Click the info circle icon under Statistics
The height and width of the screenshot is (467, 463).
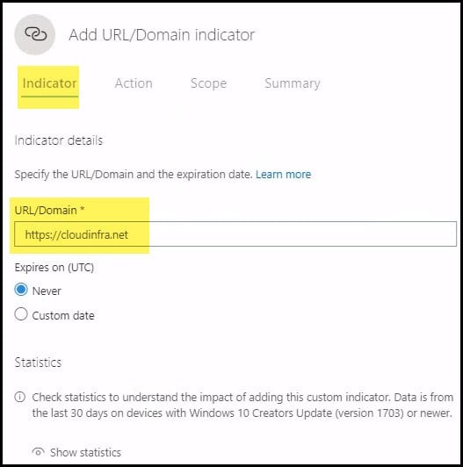point(20,397)
